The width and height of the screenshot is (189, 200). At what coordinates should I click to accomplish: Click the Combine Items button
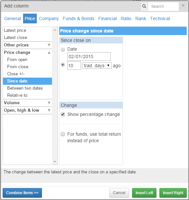point(22,193)
